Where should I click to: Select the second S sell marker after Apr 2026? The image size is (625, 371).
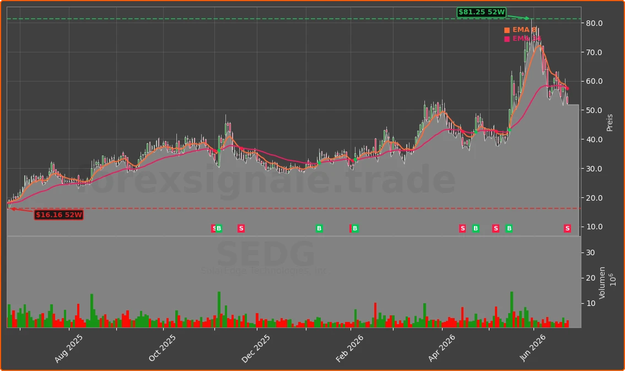(495, 228)
